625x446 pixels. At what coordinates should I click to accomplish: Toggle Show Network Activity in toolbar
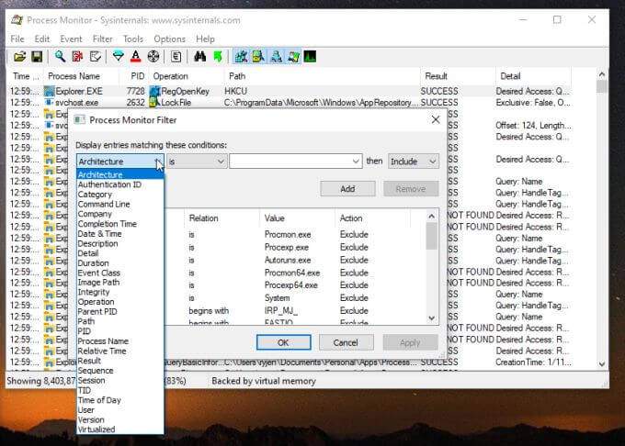pyautogui.click(x=276, y=57)
